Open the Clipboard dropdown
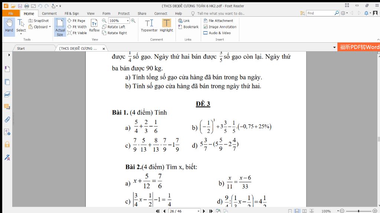Image resolution: width=380 pixels, height=213 pixels. point(39,27)
